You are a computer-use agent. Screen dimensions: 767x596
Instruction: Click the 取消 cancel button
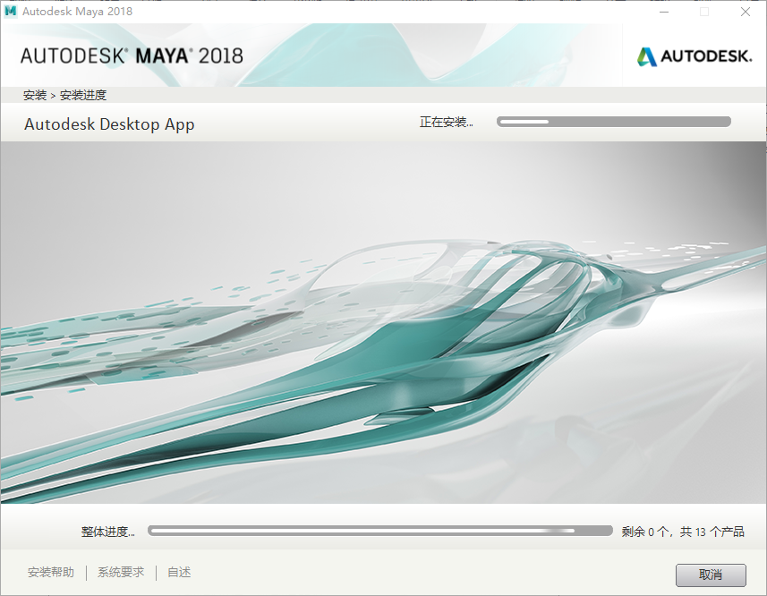pyautogui.click(x=711, y=575)
